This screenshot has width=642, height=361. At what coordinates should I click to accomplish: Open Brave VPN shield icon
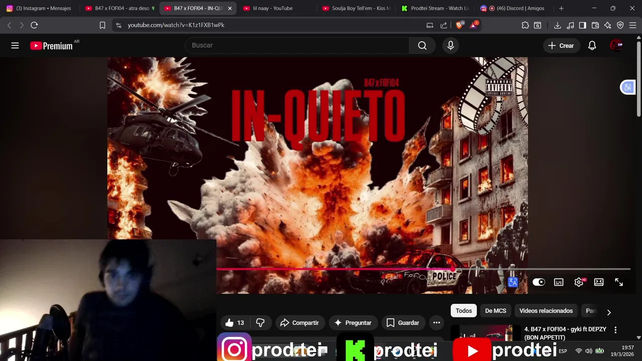click(x=620, y=25)
